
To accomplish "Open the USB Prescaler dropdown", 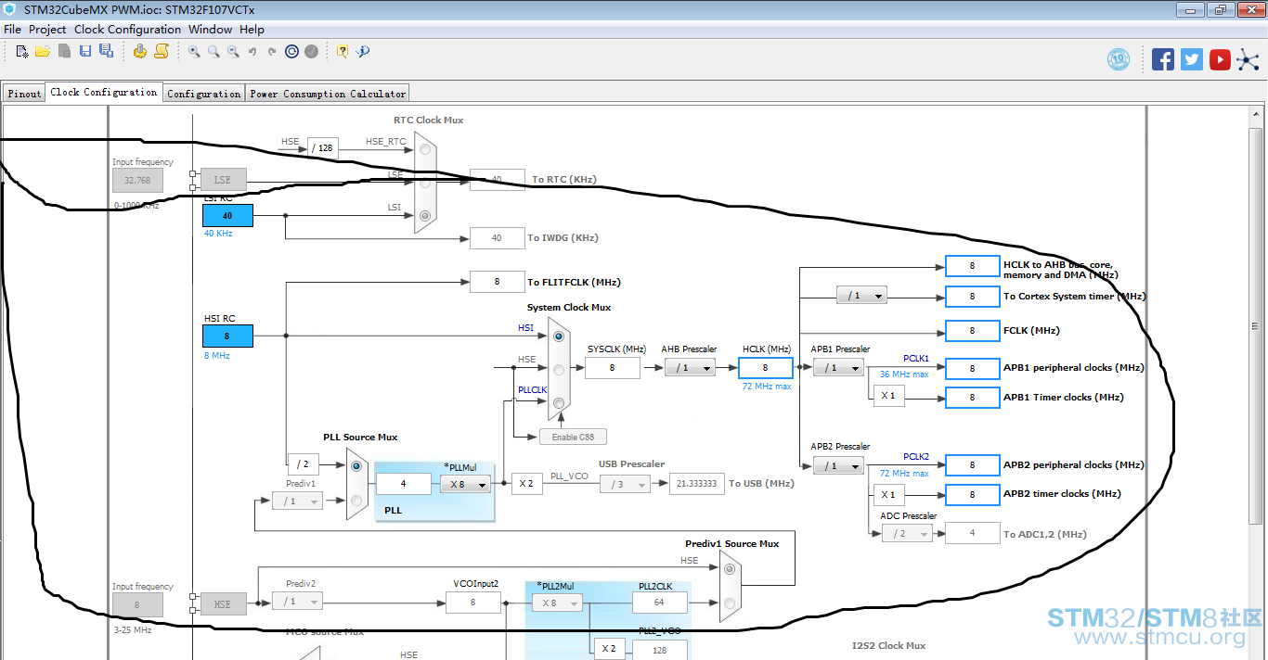I will click(x=625, y=484).
